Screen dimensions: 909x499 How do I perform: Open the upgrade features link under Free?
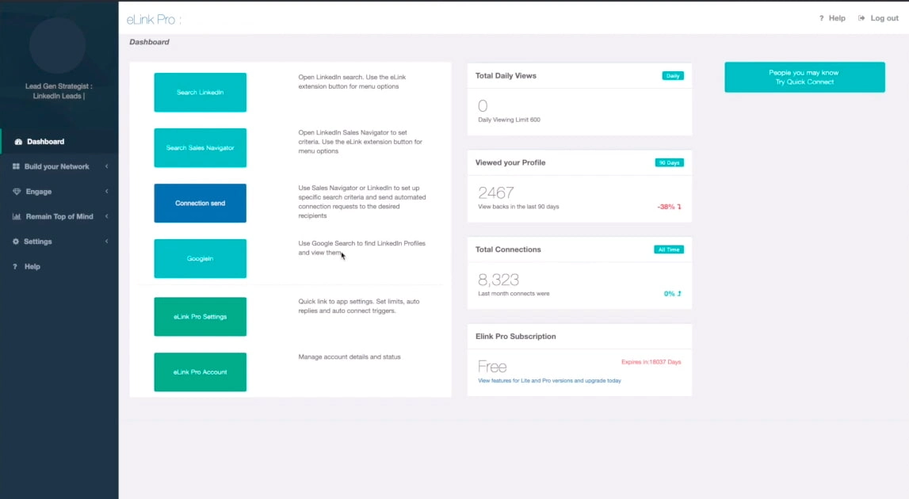tap(549, 381)
